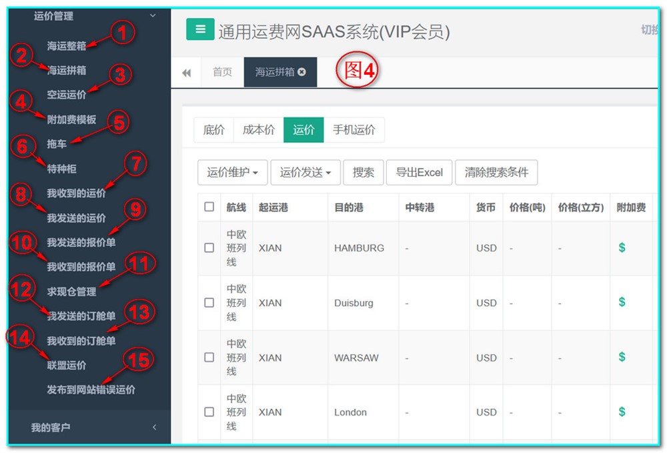Toggle the select-all checkbox in table header

[209, 207]
